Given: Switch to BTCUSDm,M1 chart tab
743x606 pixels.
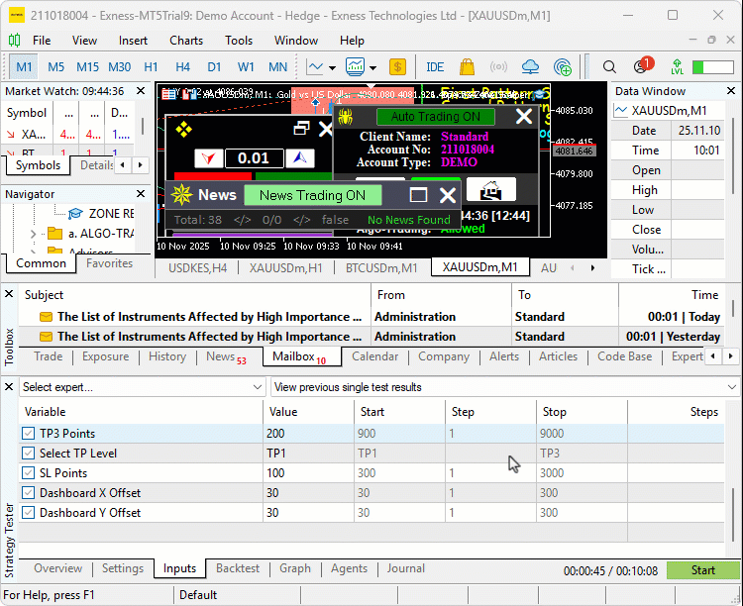Looking at the screenshot, I should [x=381, y=268].
